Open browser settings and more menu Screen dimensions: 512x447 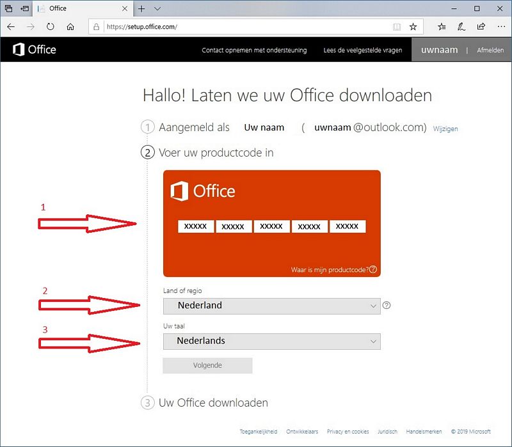(501, 27)
